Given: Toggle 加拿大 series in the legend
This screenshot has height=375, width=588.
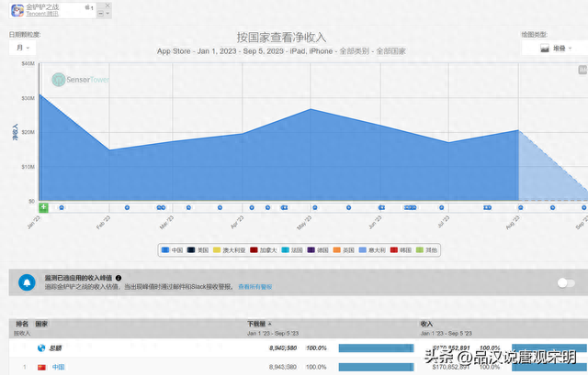Looking at the screenshot, I should click(264, 250).
